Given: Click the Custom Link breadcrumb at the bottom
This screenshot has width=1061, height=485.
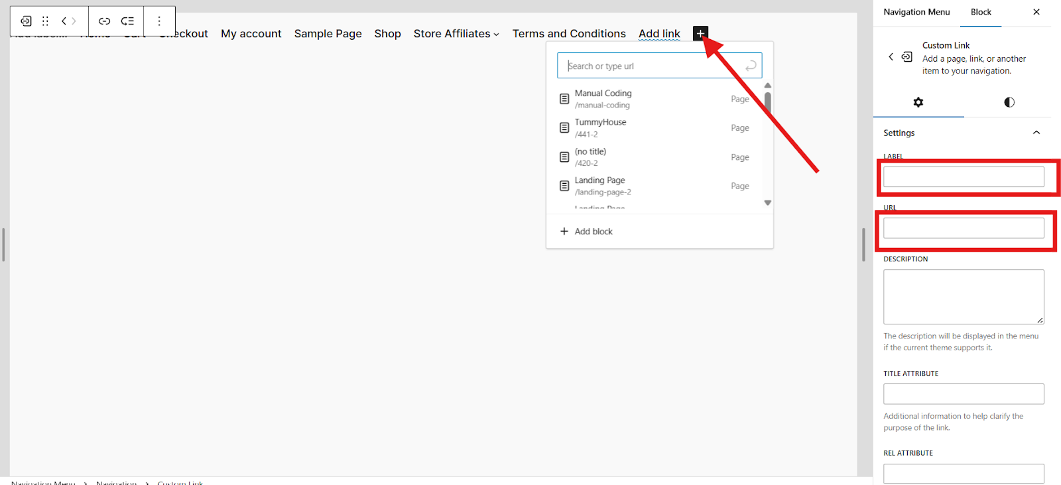Looking at the screenshot, I should (x=180, y=482).
